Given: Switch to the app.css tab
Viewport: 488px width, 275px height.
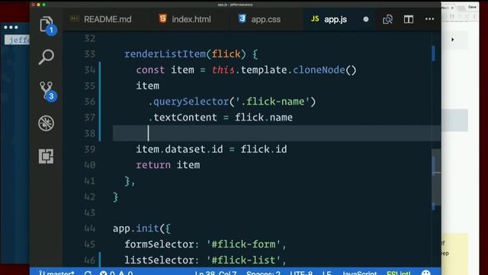Looking at the screenshot, I should tap(260, 19).
